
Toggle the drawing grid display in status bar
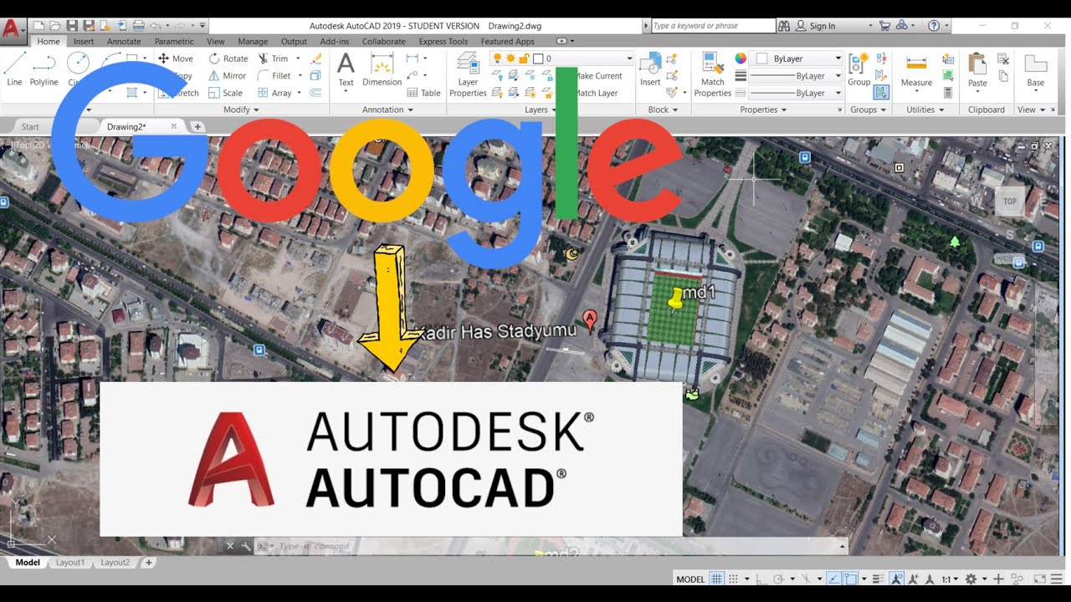(x=716, y=579)
